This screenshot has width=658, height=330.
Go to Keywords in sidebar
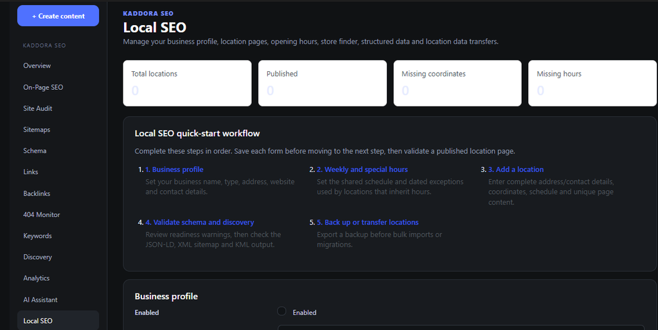pos(37,236)
